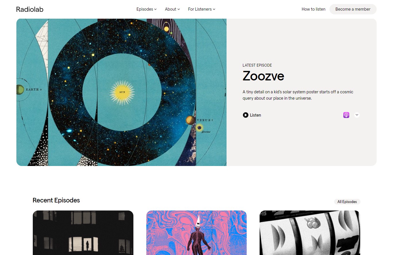Expand more podcast platforms chevron button
Screen dimensions: 393x255
357,115
